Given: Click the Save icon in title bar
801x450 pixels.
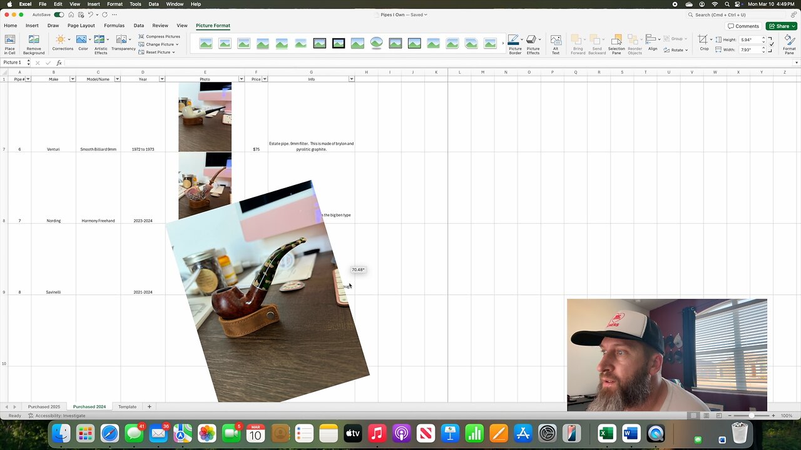Looking at the screenshot, I should pyautogui.click(x=81, y=14).
